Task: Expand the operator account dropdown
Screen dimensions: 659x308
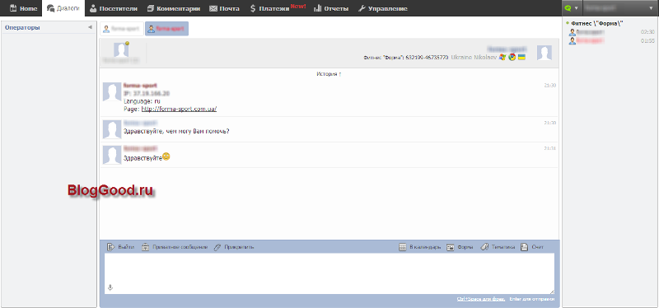Action: pos(620,8)
